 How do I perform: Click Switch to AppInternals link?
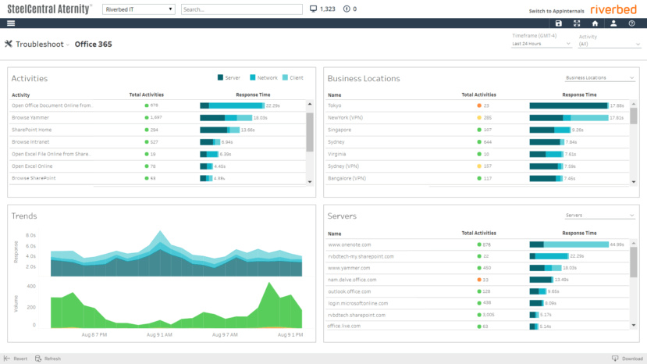(x=556, y=11)
